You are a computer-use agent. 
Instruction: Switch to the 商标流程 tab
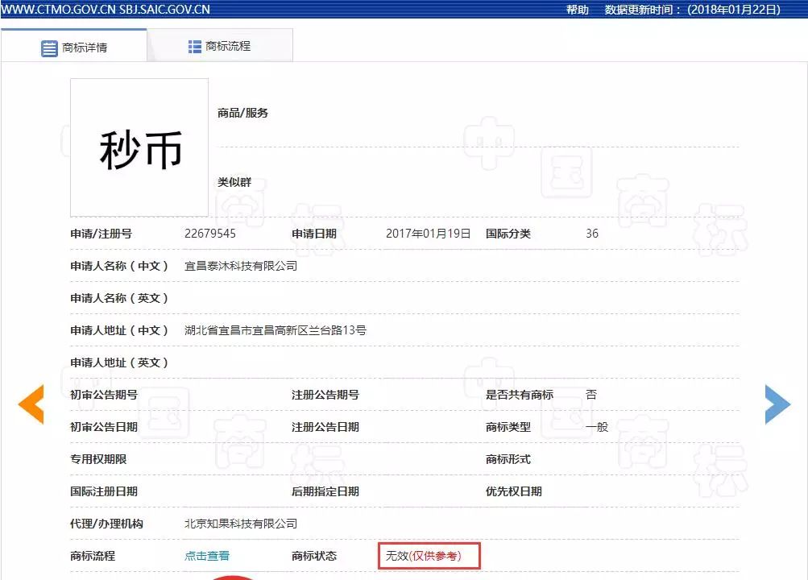pos(220,46)
